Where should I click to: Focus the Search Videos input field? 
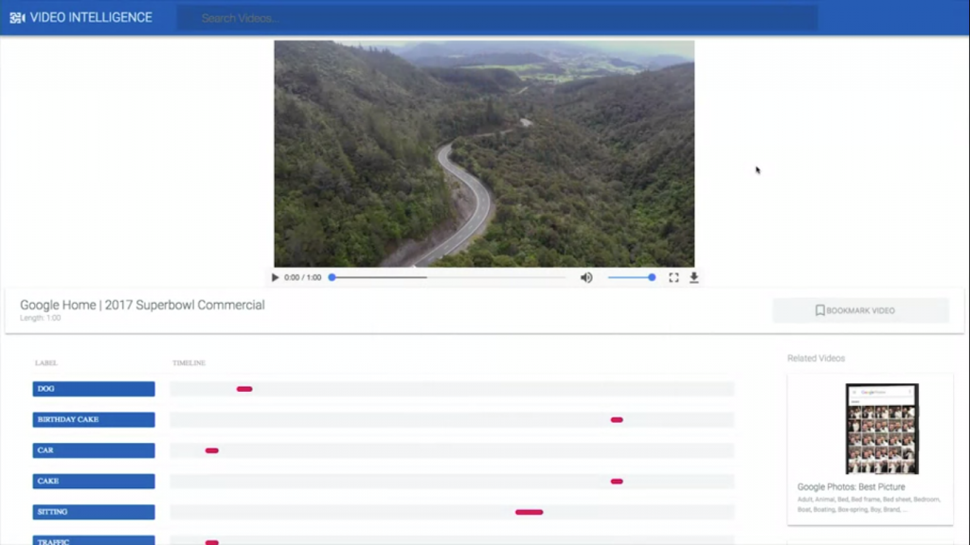point(497,18)
